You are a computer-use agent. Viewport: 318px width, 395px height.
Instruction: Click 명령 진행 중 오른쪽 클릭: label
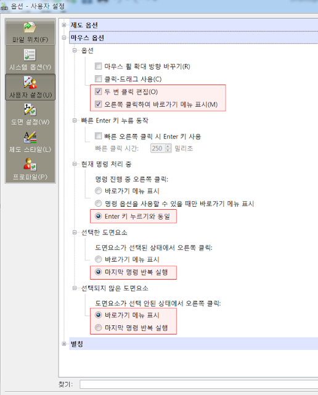[x=132, y=180]
